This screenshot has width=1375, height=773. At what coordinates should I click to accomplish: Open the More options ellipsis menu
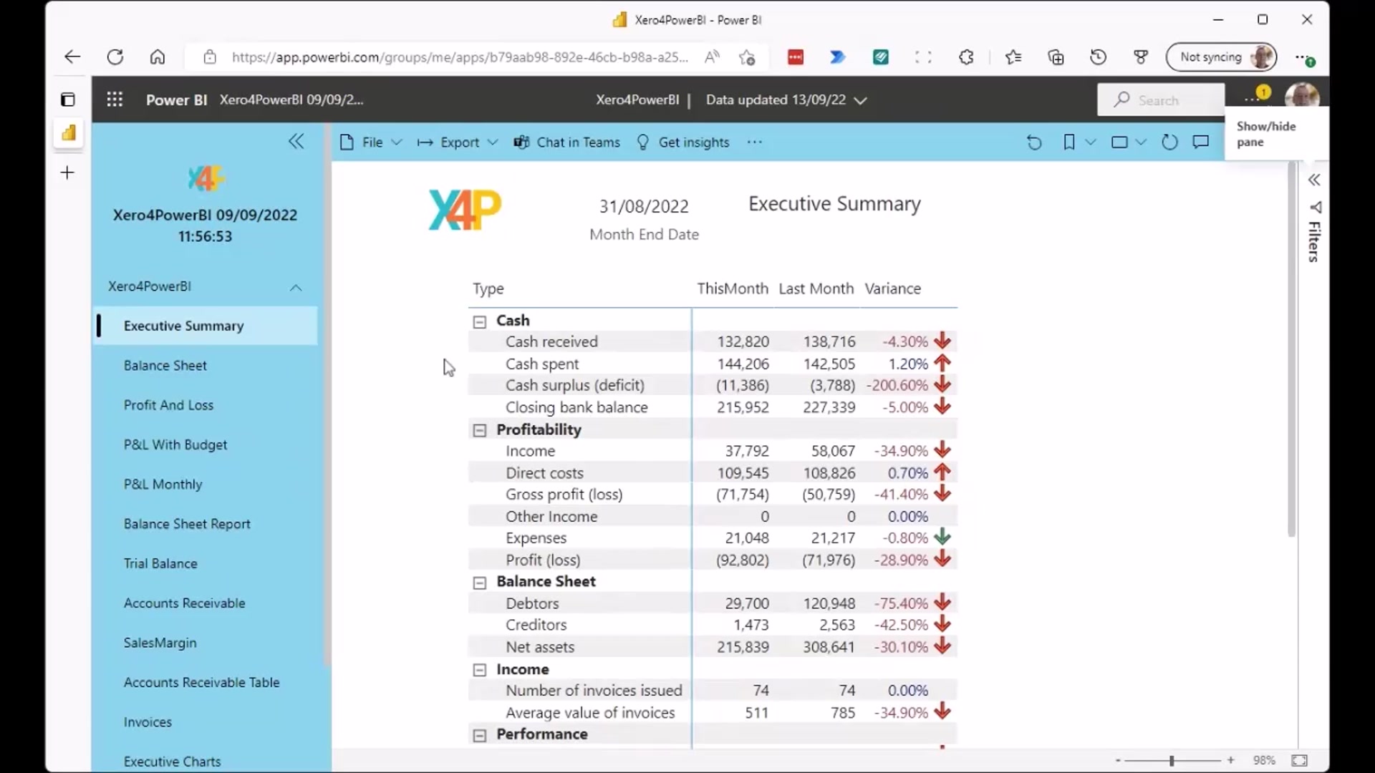tap(754, 142)
